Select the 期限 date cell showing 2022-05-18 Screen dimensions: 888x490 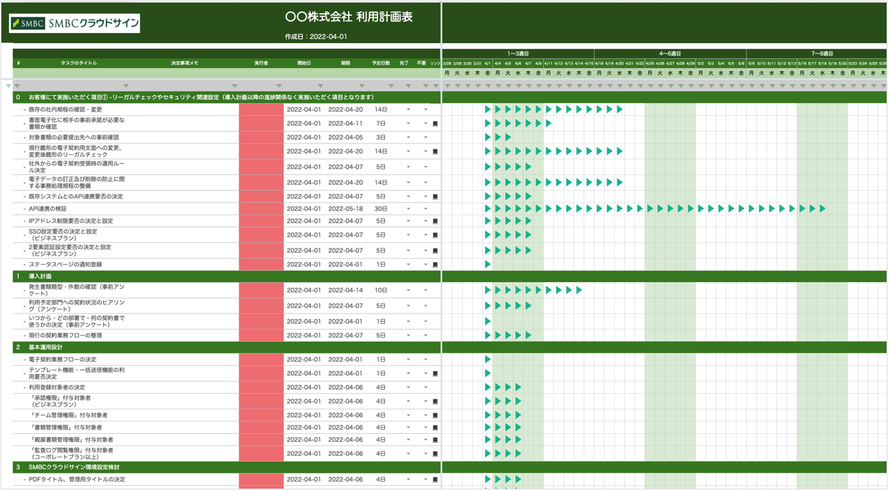coord(345,209)
